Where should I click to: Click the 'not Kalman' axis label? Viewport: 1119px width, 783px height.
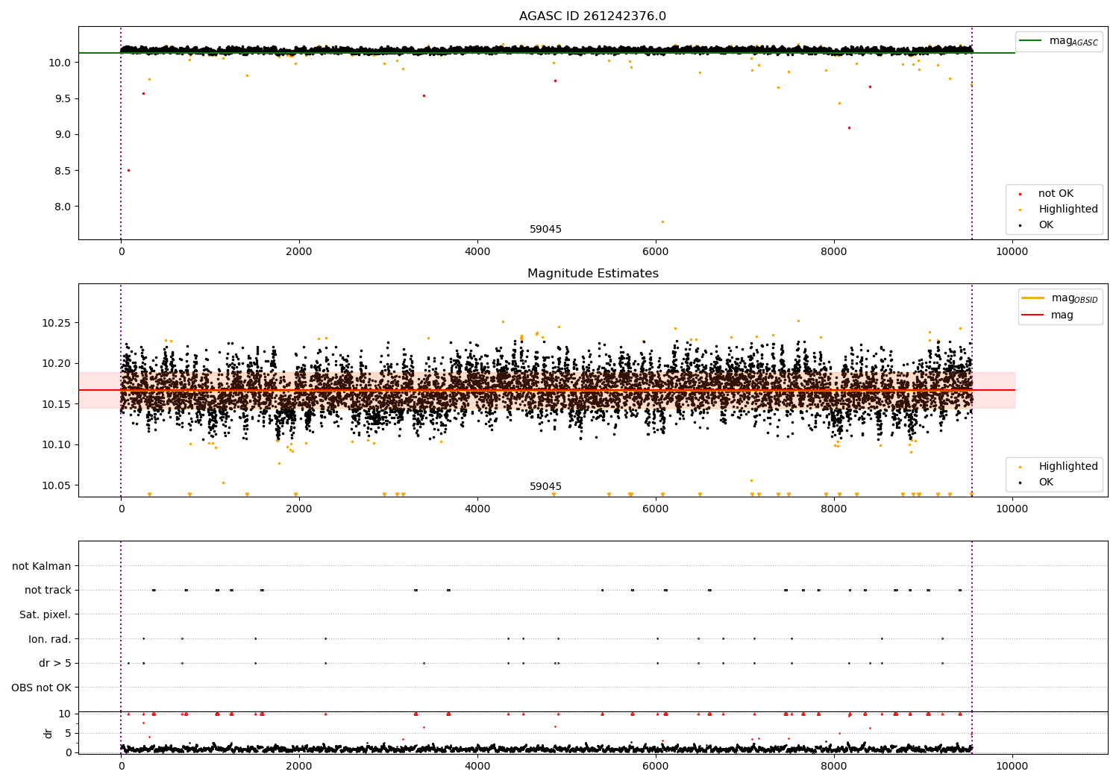42,566
